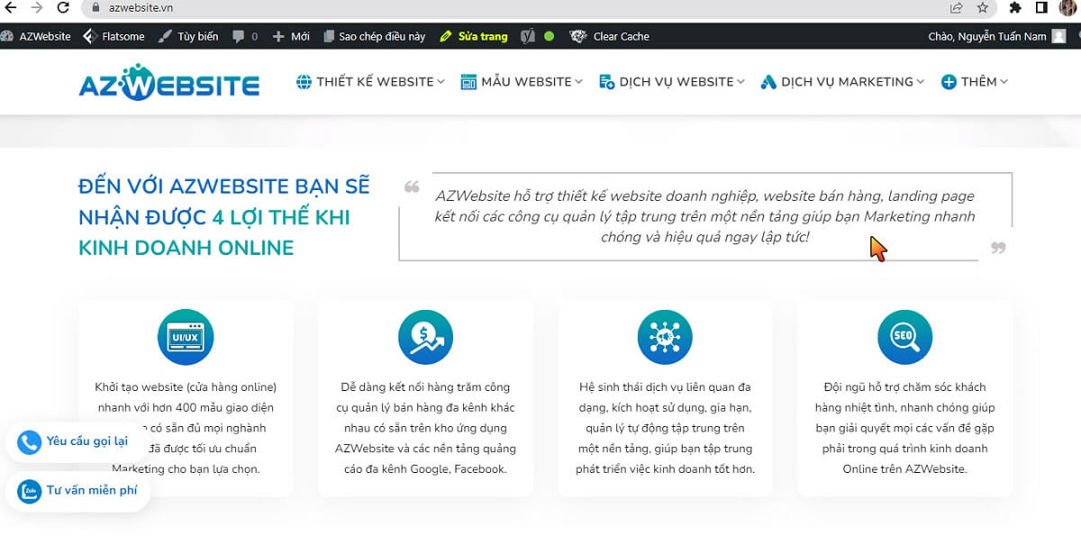Screen dimensions: 1081x545
Task: Click Sửa trang to edit page
Action: click(x=474, y=37)
